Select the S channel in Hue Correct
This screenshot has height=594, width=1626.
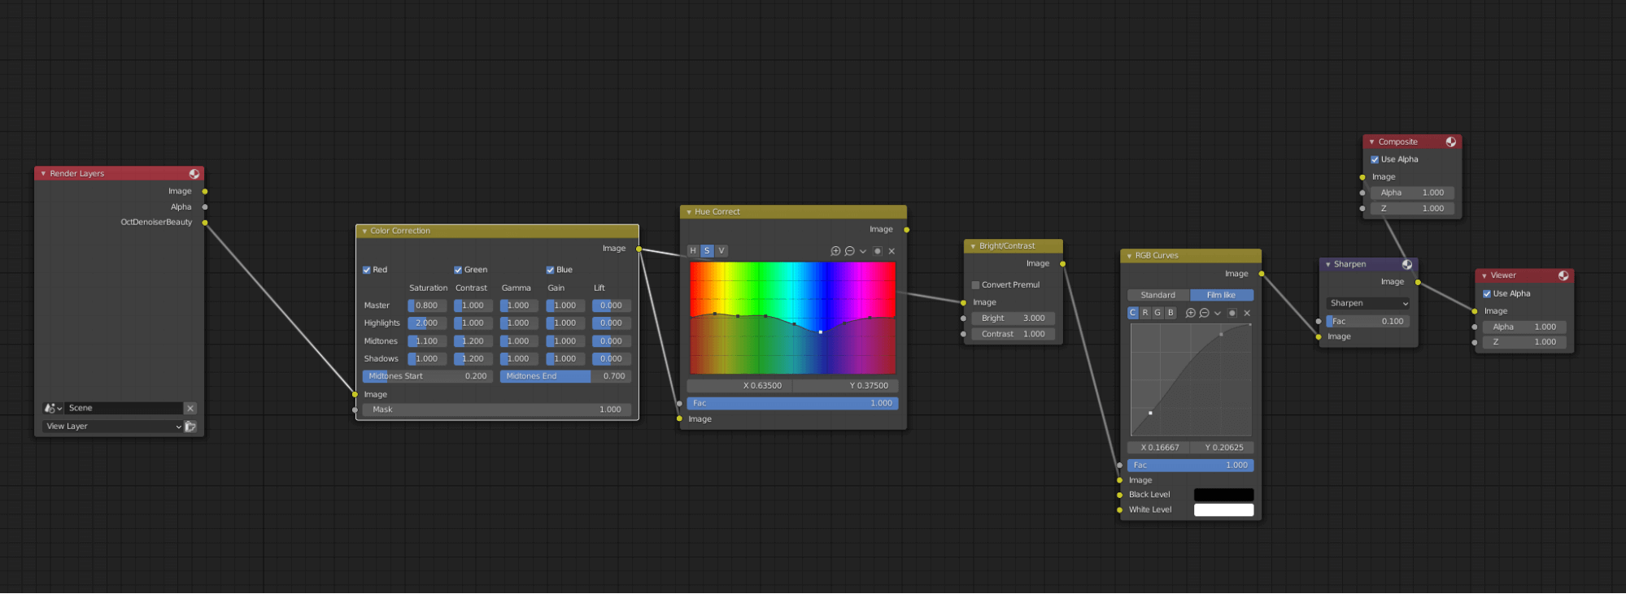tap(708, 251)
